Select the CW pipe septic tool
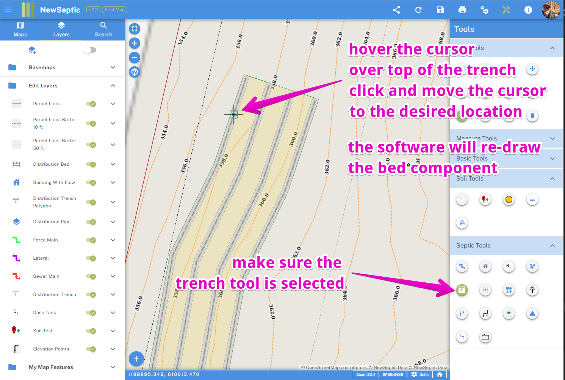Viewport: 565px width, 380px height. 485,313
